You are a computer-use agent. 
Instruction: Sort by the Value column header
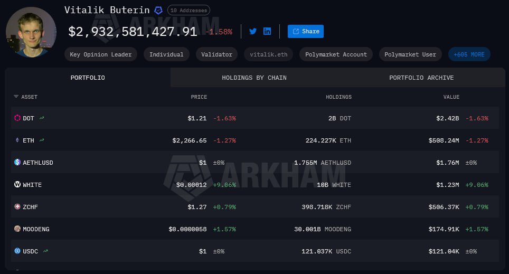tap(451, 97)
